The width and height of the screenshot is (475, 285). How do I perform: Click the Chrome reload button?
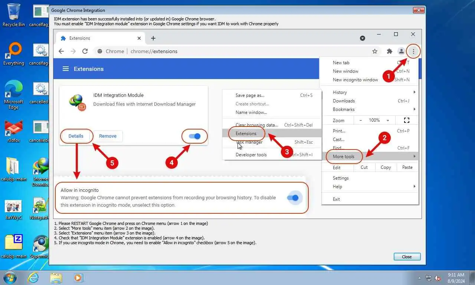tap(85, 51)
